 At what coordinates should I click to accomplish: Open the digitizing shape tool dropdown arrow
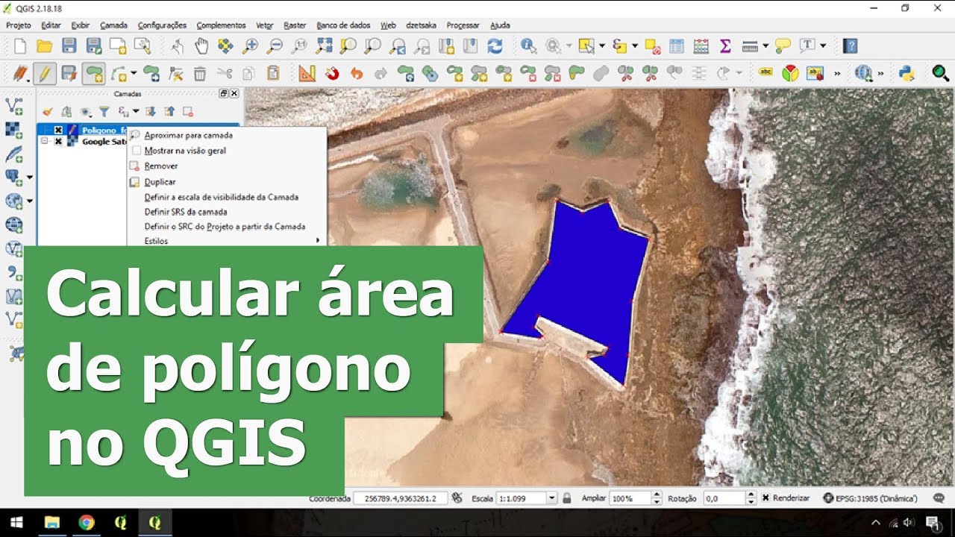coord(134,73)
